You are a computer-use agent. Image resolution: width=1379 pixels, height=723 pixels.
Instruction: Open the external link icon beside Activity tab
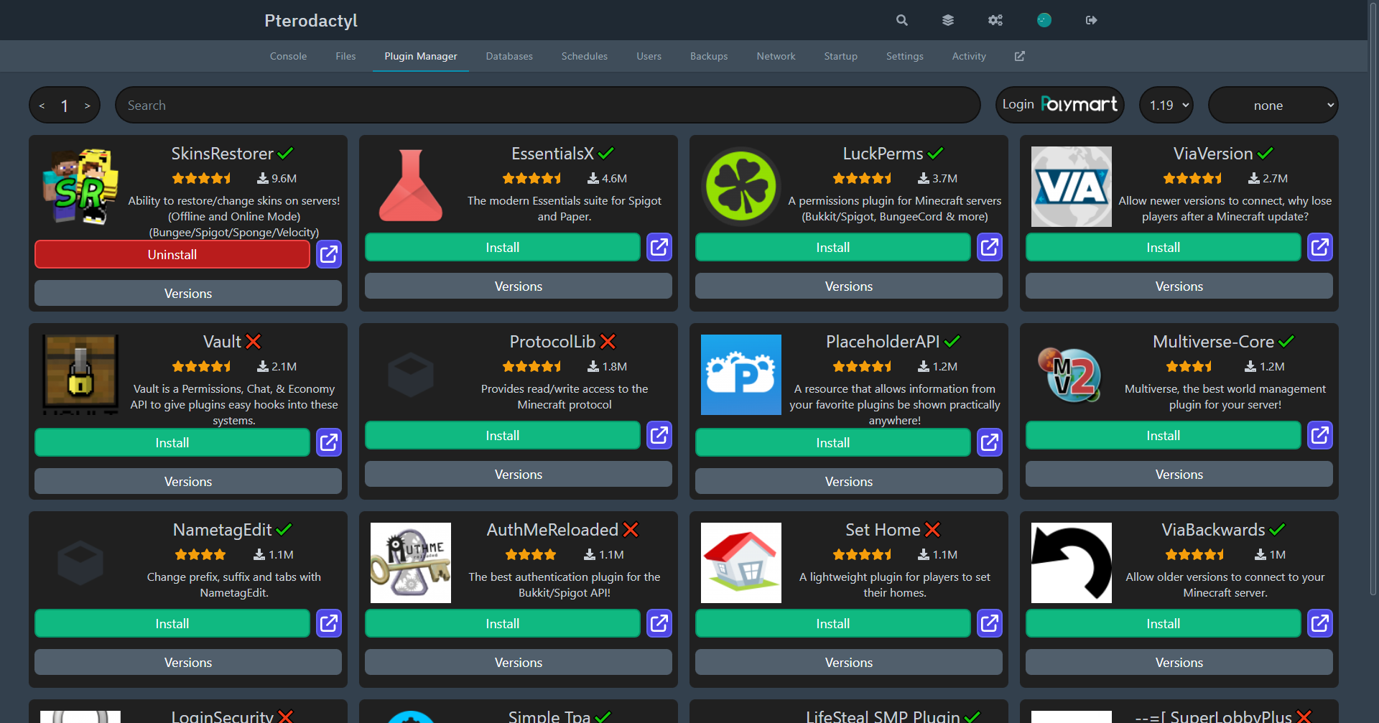[x=1019, y=56]
